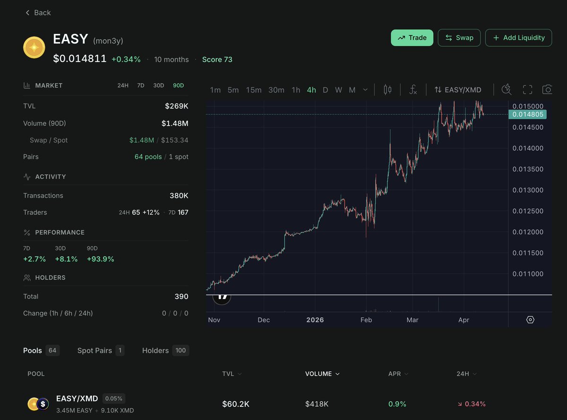Click the ACTIVITY section pulse icon

point(27,177)
